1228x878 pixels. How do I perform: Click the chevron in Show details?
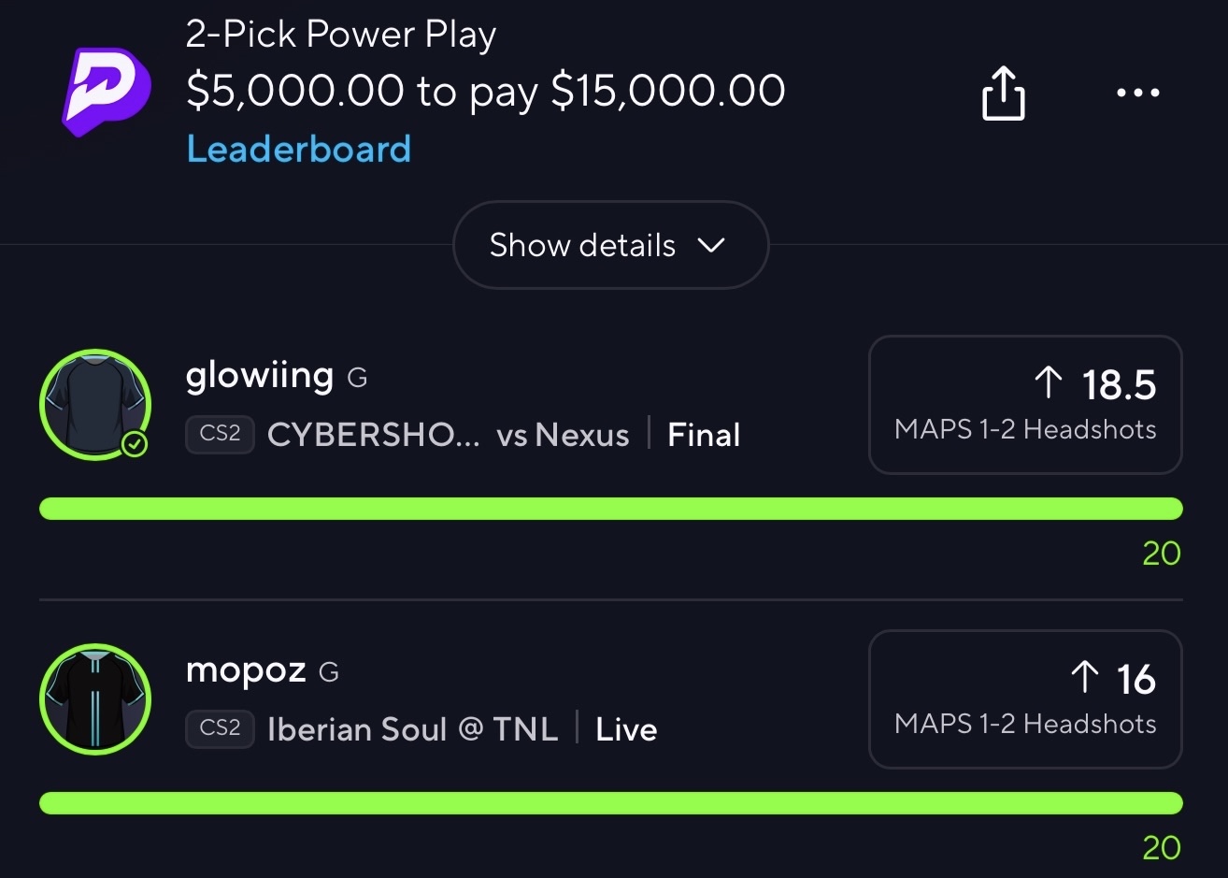[711, 245]
